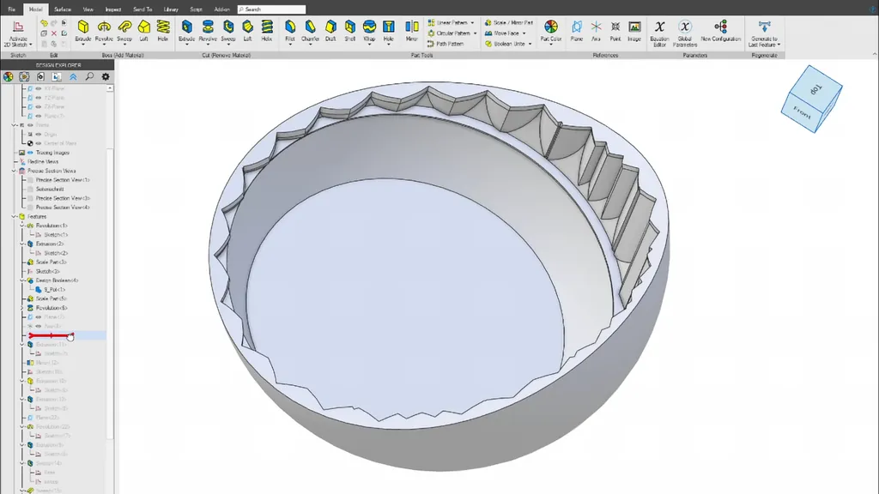This screenshot has height=494, width=879.
Task: Click the red delete X in Edit group
Action: [54, 33]
